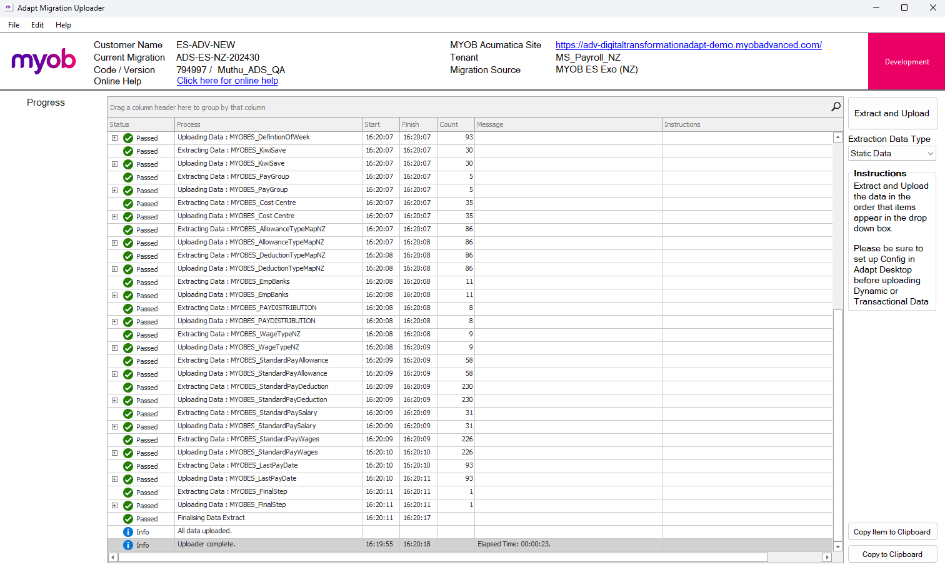Open the File menu
This screenshot has width=945, height=572.
pyautogui.click(x=13, y=25)
